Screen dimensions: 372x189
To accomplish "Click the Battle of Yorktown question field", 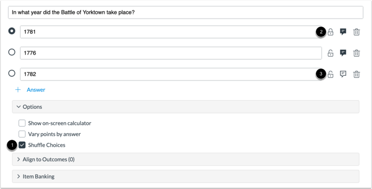I will [x=185, y=13].
